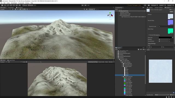Open the Preview Packages in Use dropdown
Viewport: 175px width, 98px height.
135,5
